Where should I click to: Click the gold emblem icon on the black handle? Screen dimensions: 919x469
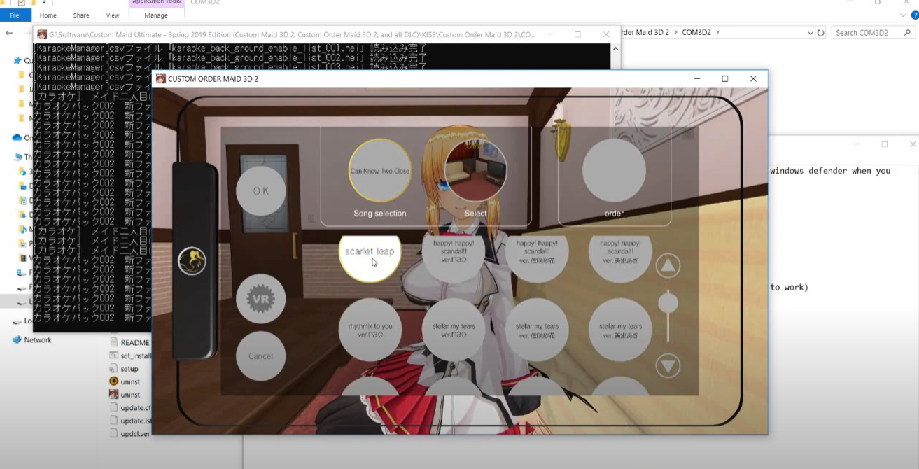coord(192,261)
